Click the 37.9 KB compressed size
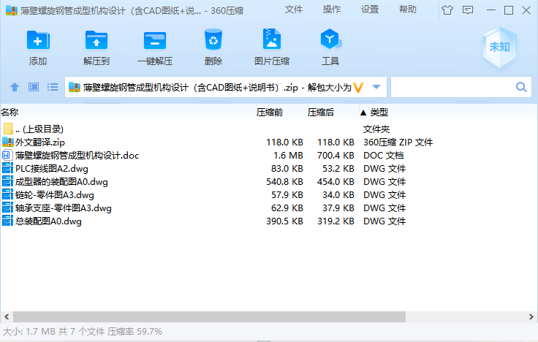 (x=338, y=208)
